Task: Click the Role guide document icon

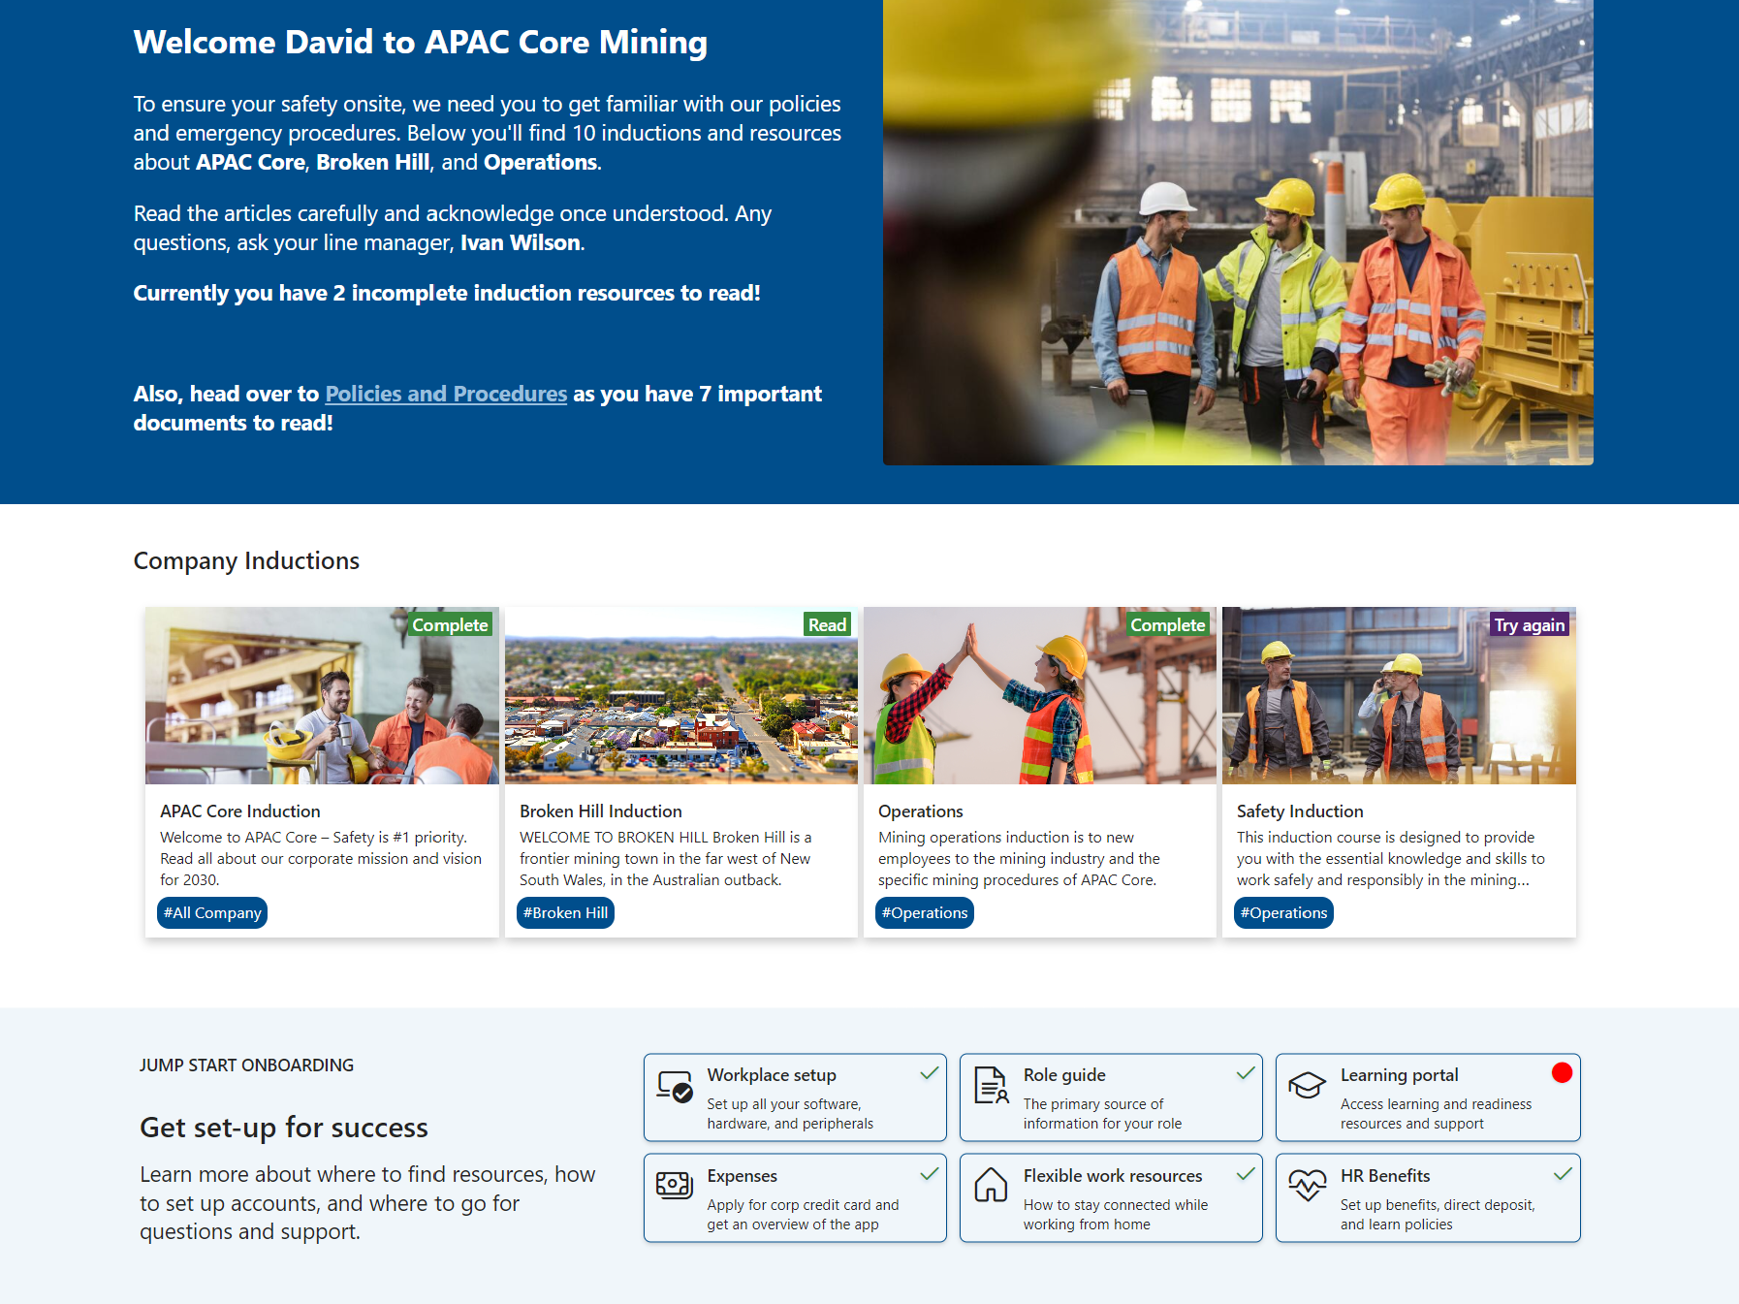Action: coord(991,1086)
